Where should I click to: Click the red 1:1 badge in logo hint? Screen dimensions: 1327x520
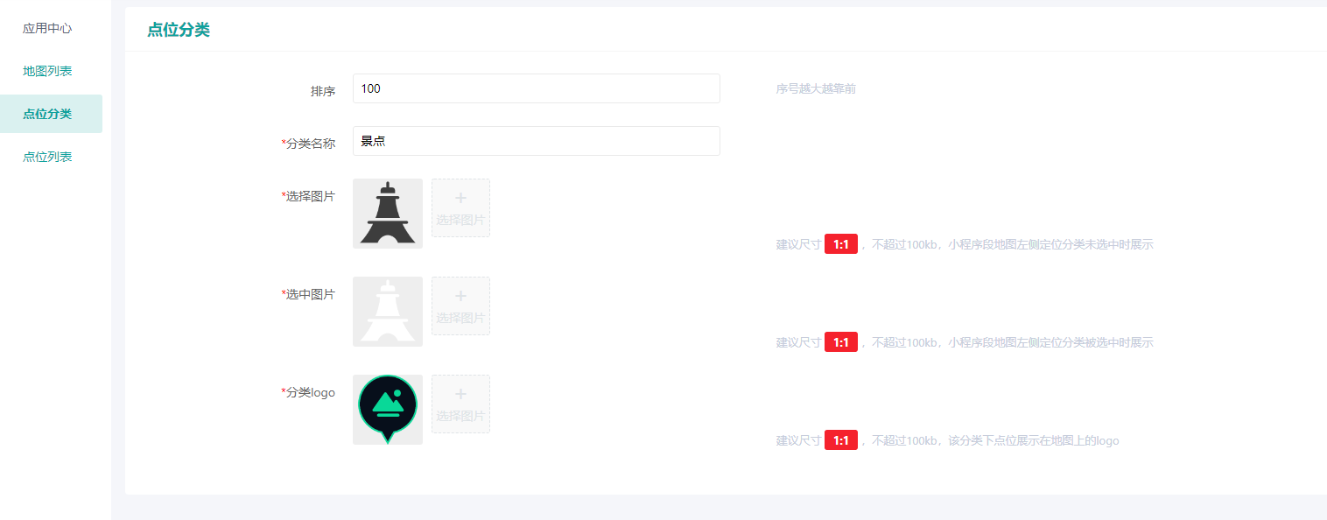coord(841,440)
